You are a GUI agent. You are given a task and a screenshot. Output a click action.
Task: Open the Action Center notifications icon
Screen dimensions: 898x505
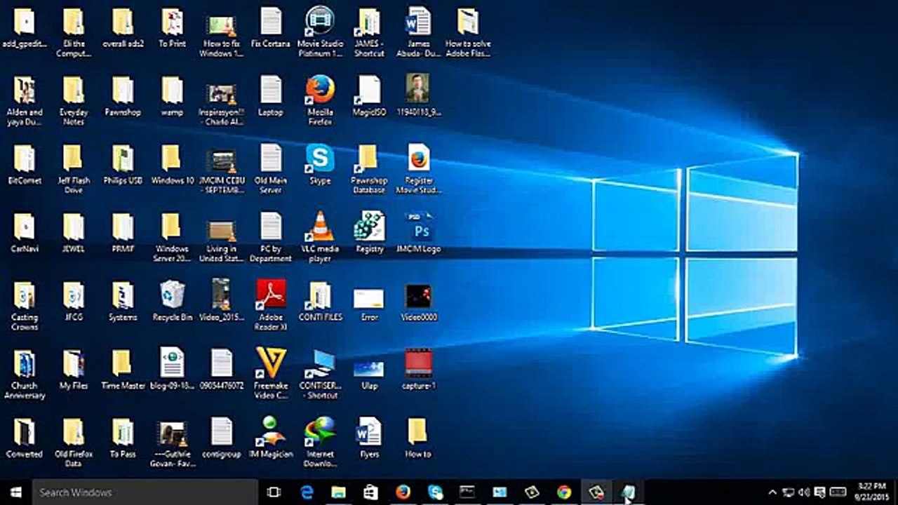[819, 492]
